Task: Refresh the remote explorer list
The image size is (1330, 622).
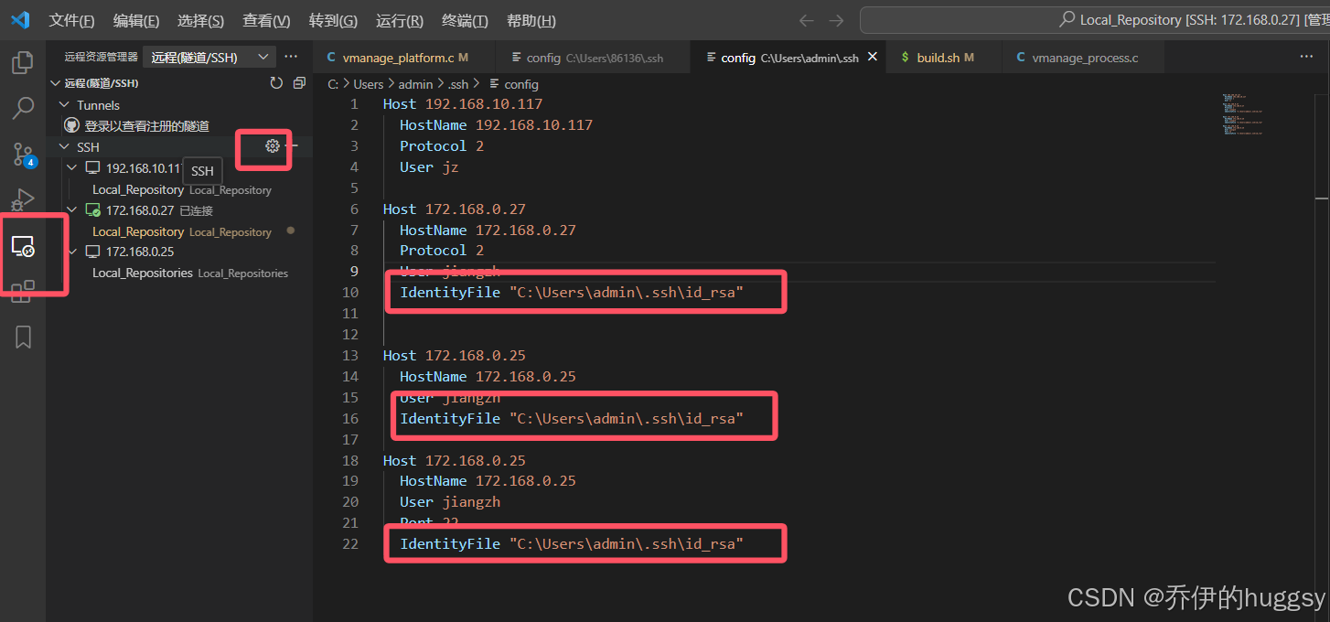Action: coord(276,83)
